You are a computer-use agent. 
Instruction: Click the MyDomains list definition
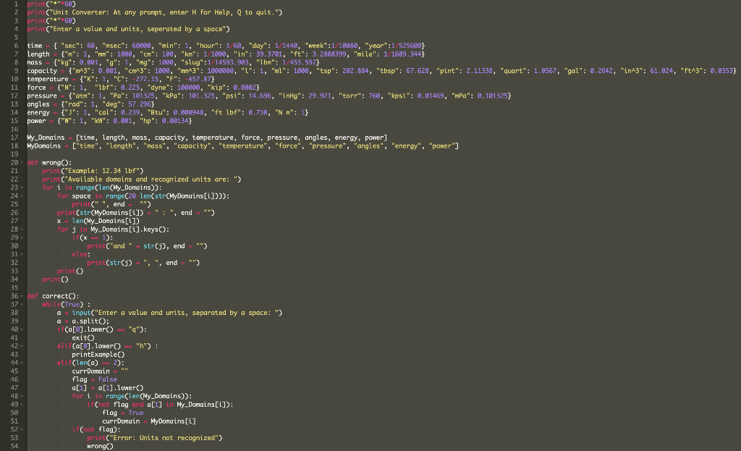(x=145, y=146)
